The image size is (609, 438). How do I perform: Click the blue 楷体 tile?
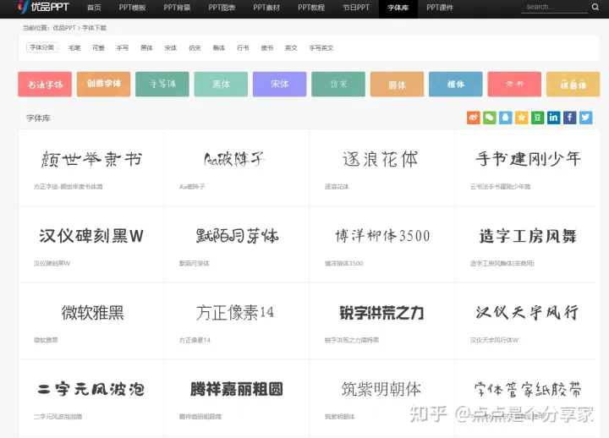456,84
